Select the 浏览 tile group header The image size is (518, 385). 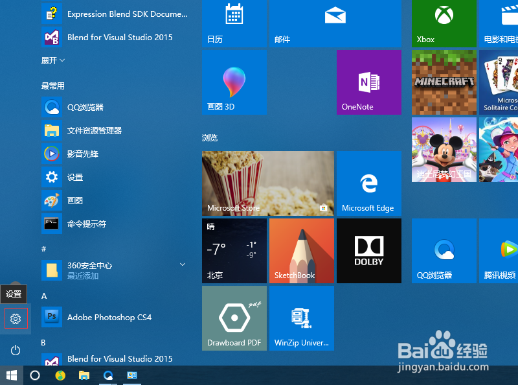point(210,138)
